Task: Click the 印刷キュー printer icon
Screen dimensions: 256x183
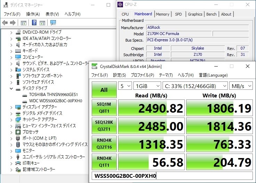Action: [x=18, y=163]
